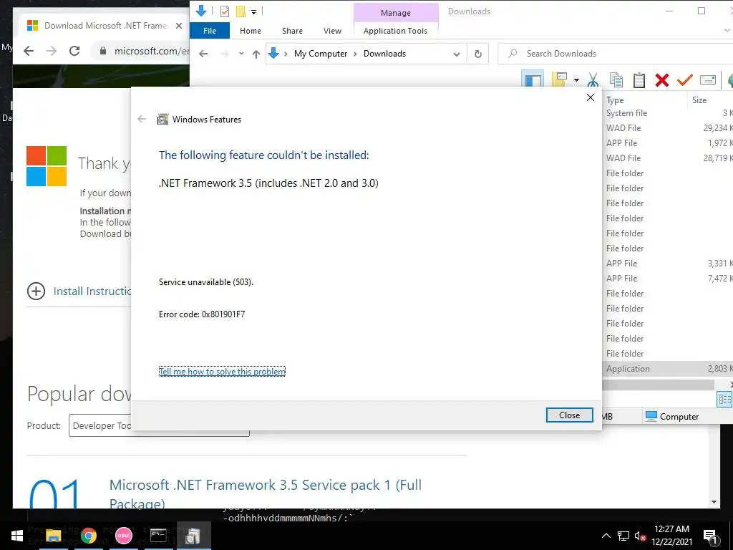Screen dimensions: 733x550
Task: Click the Manage contextual tab header
Action: pyautogui.click(x=395, y=13)
